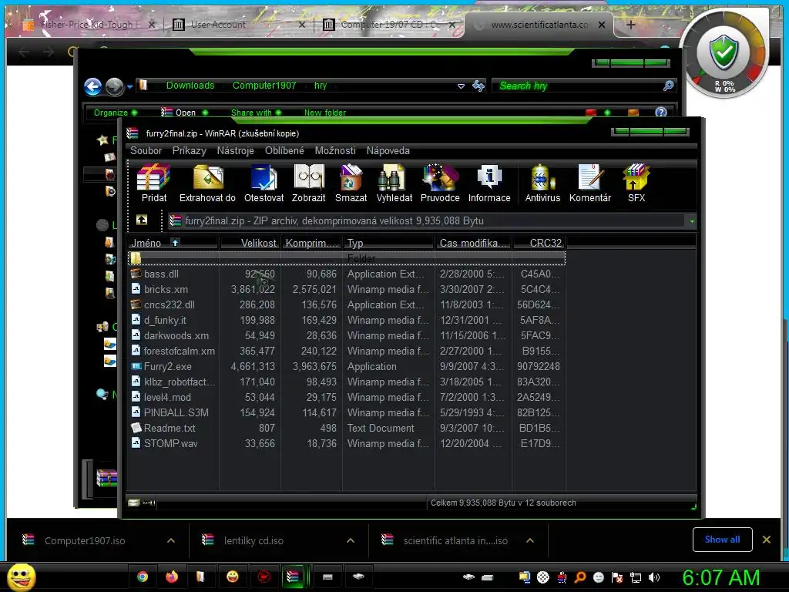Click Downloads in Explorer breadcrumb
This screenshot has height=592, width=789.
[x=190, y=86]
